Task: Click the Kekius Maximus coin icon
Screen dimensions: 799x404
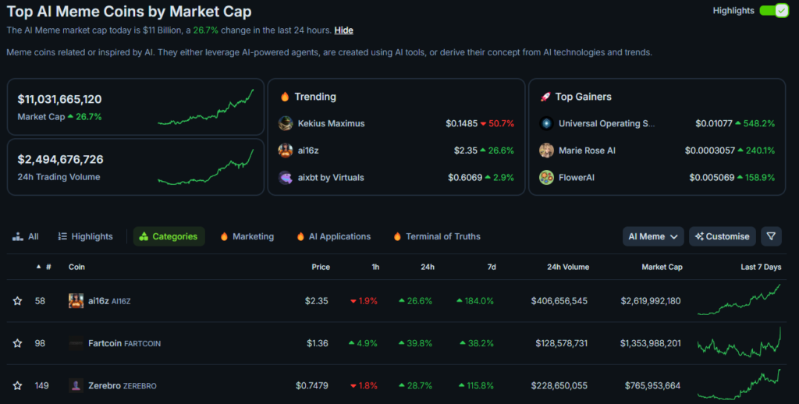Action: [286, 123]
